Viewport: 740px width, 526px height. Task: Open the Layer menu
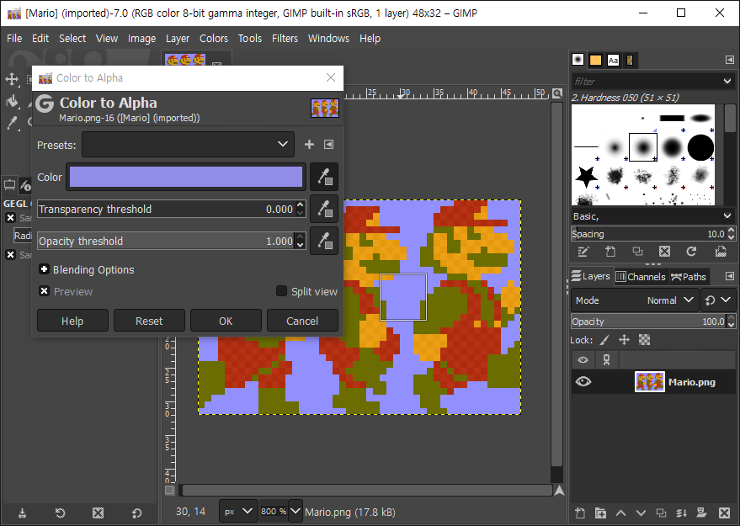(x=178, y=38)
